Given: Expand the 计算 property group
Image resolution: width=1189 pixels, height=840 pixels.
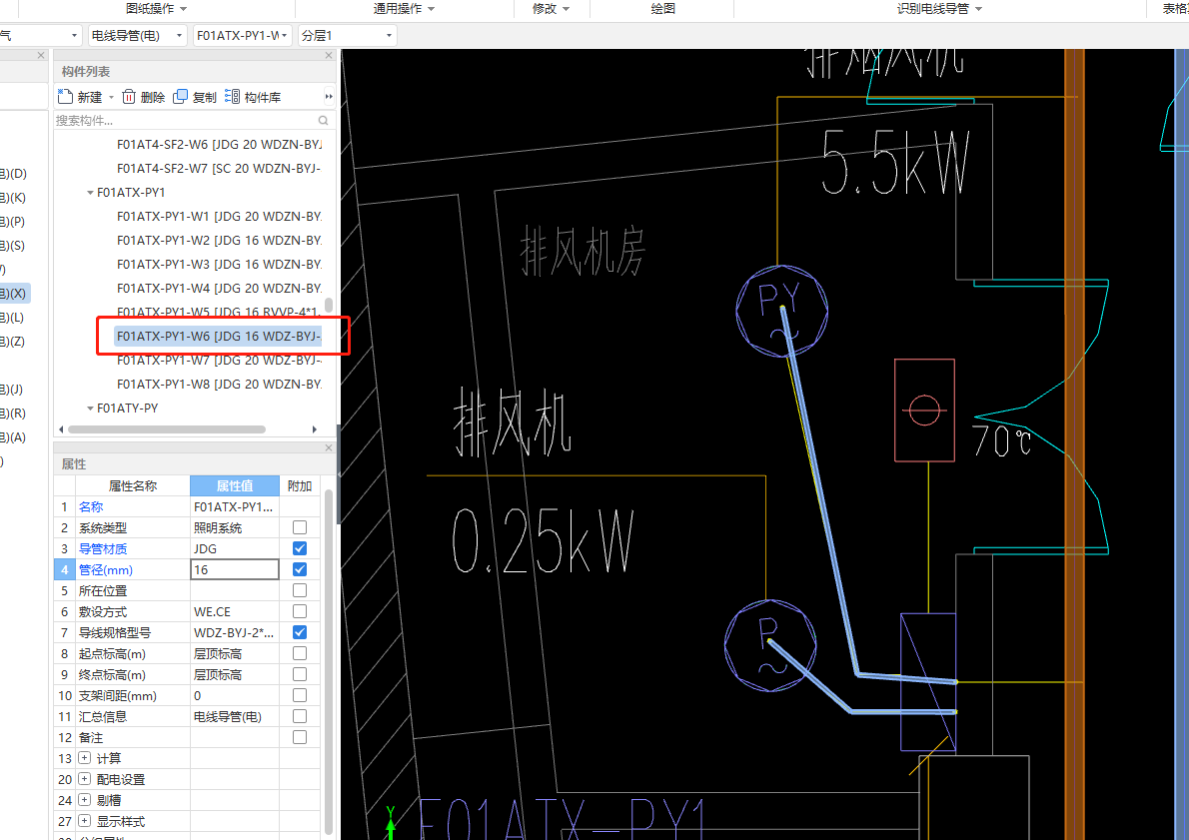Looking at the screenshot, I should 84,758.
